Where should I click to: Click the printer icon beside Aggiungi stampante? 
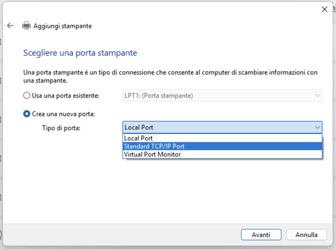point(26,26)
